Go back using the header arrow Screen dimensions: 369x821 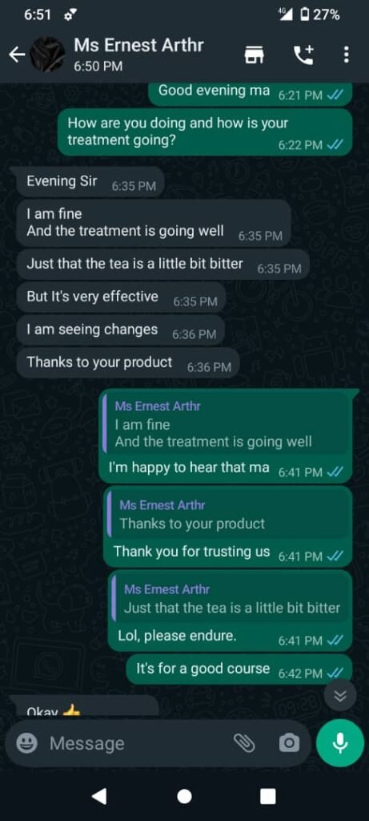[16, 55]
